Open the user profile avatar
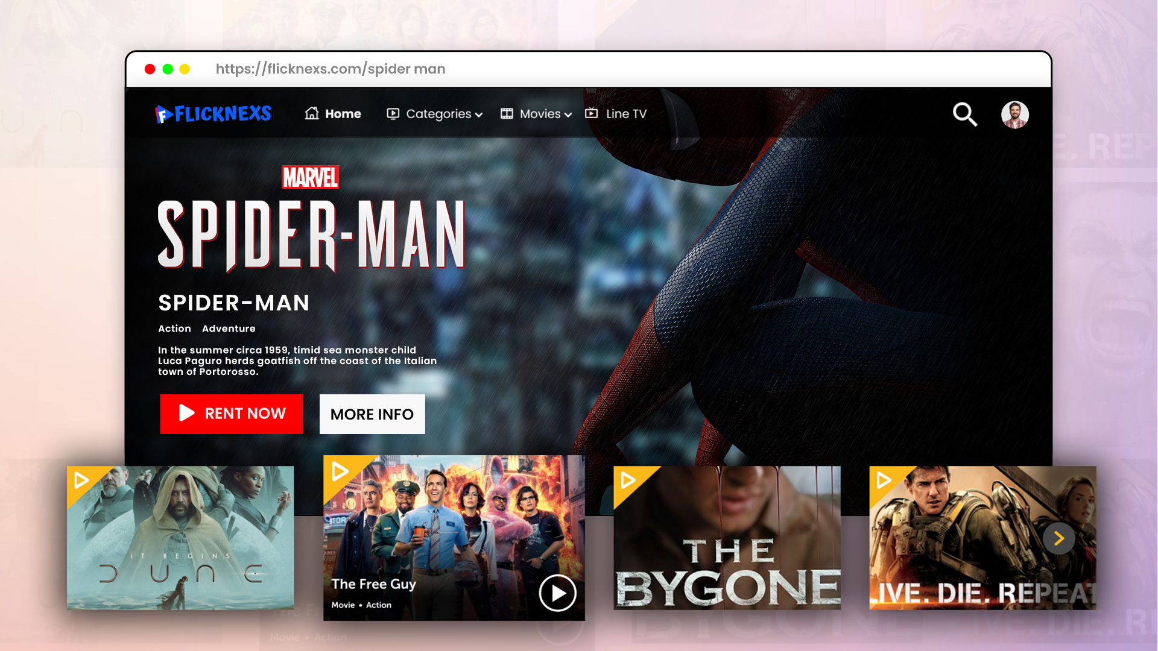 [x=1015, y=115]
